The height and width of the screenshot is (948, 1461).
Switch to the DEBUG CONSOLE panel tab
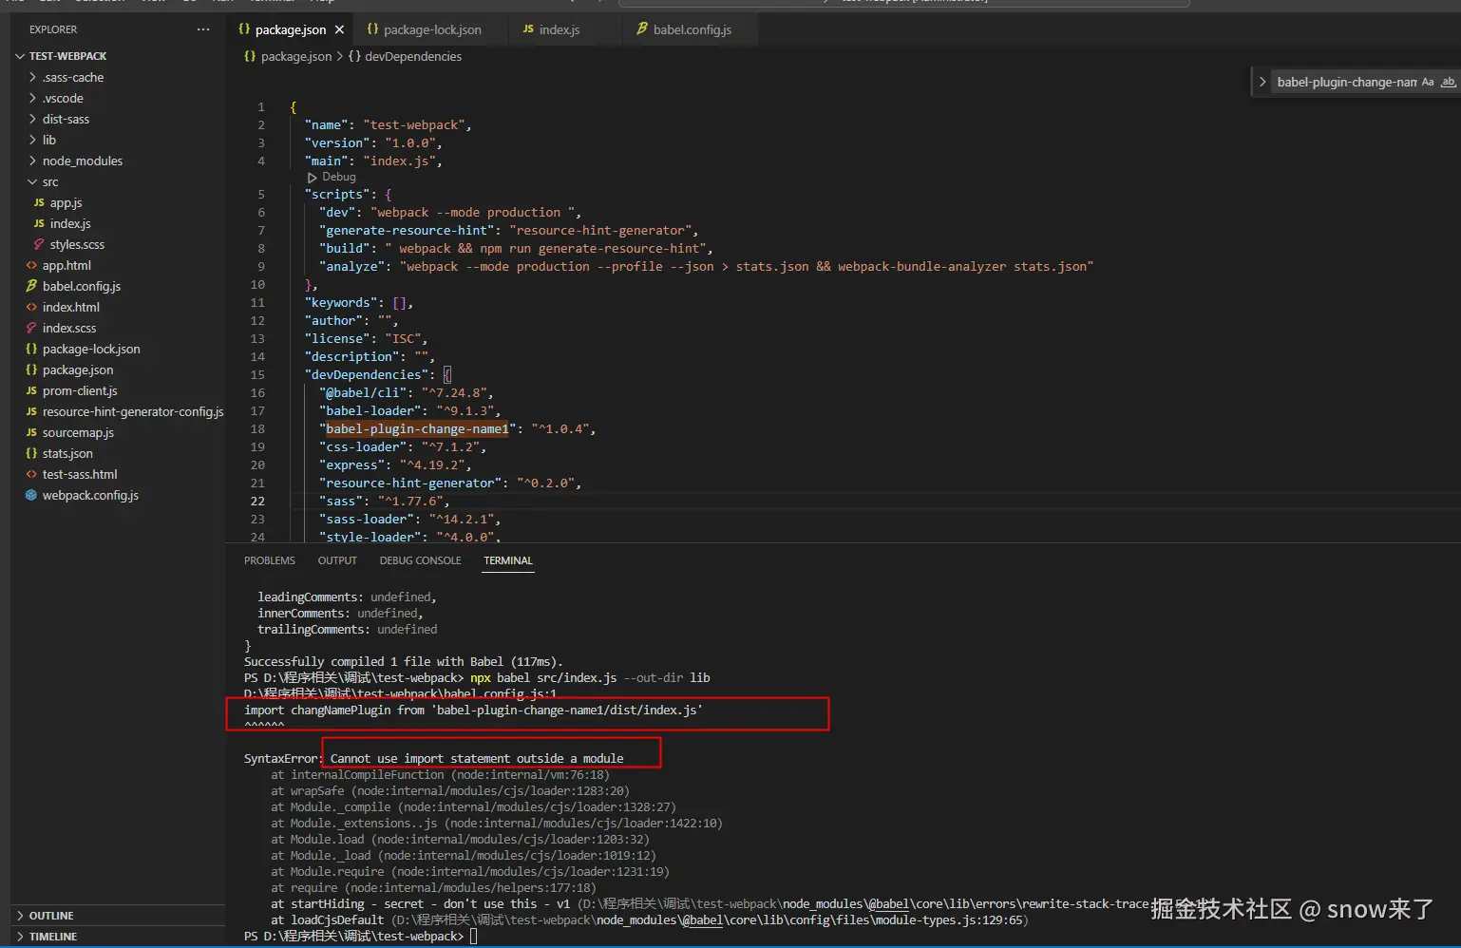(420, 560)
